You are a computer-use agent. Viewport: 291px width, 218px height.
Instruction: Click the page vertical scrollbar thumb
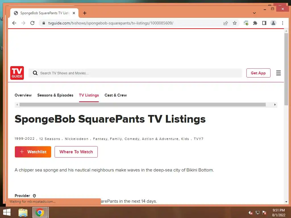click(286, 69)
